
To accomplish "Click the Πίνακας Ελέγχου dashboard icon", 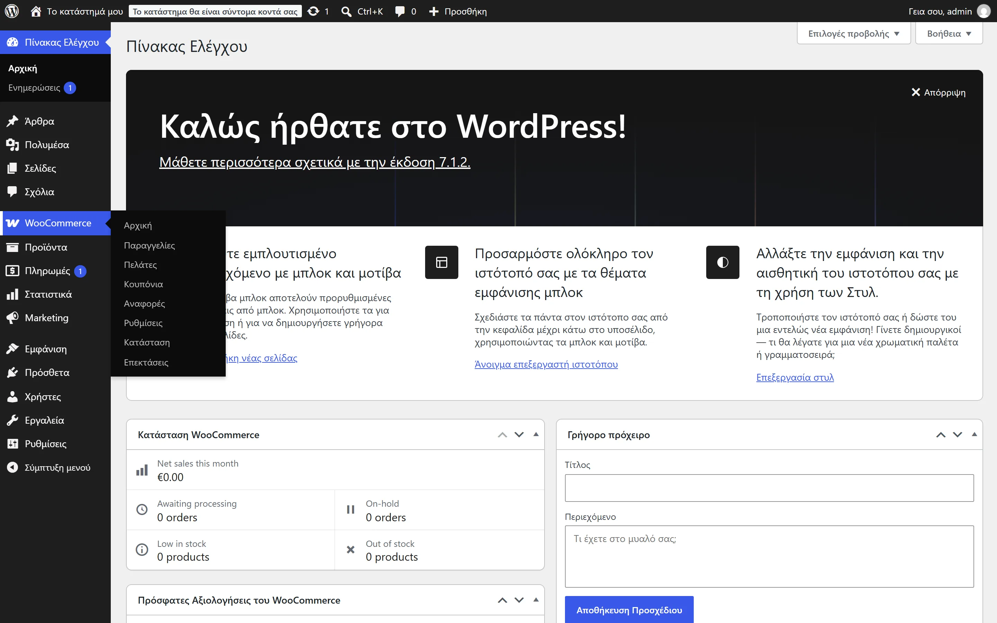I will [x=13, y=42].
